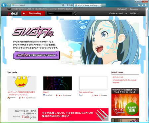Click the 2011-05-11 UP news date

coord(118,77)
